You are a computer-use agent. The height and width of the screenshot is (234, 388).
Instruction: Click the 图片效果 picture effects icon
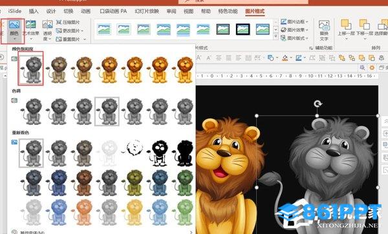(x=284, y=30)
